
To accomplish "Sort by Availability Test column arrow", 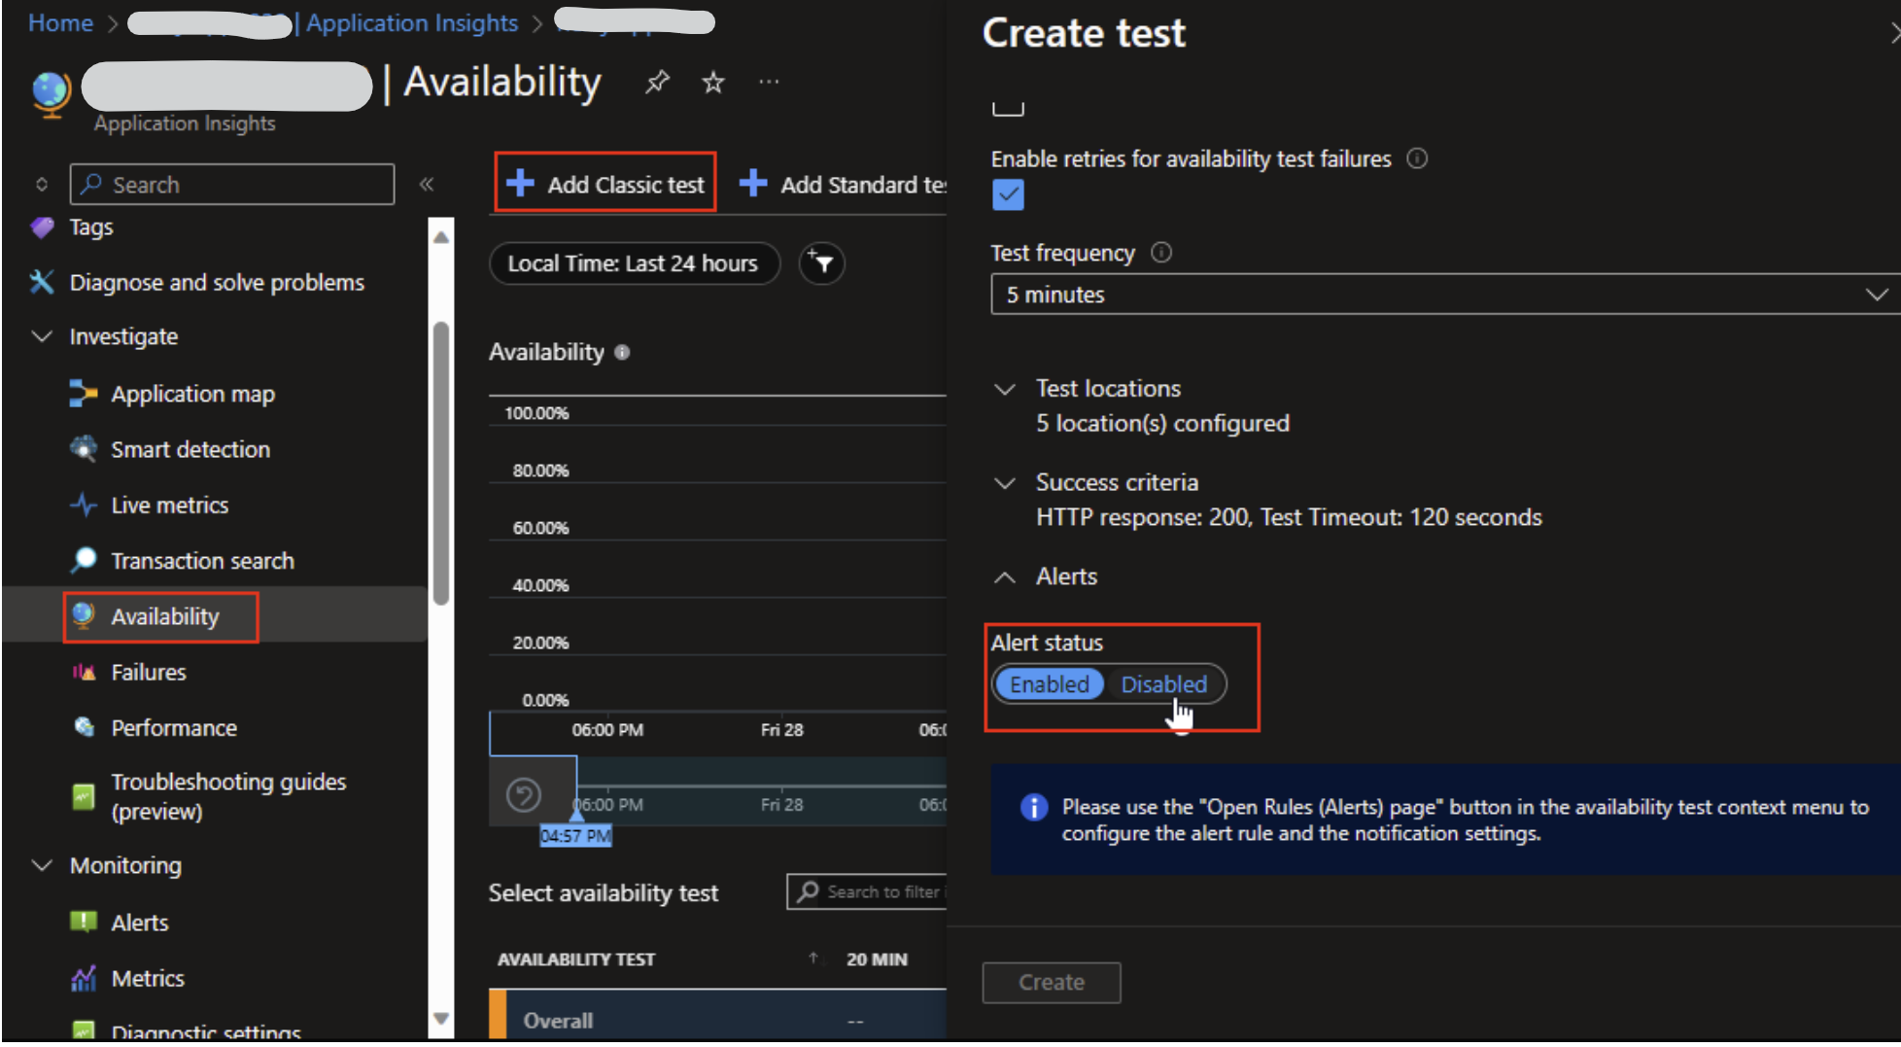I will click(x=812, y=959).
